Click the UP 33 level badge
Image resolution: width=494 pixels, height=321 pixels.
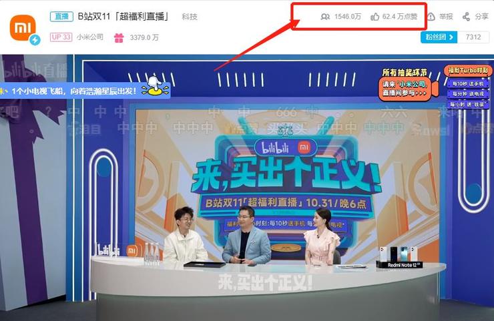coord(61,37)
